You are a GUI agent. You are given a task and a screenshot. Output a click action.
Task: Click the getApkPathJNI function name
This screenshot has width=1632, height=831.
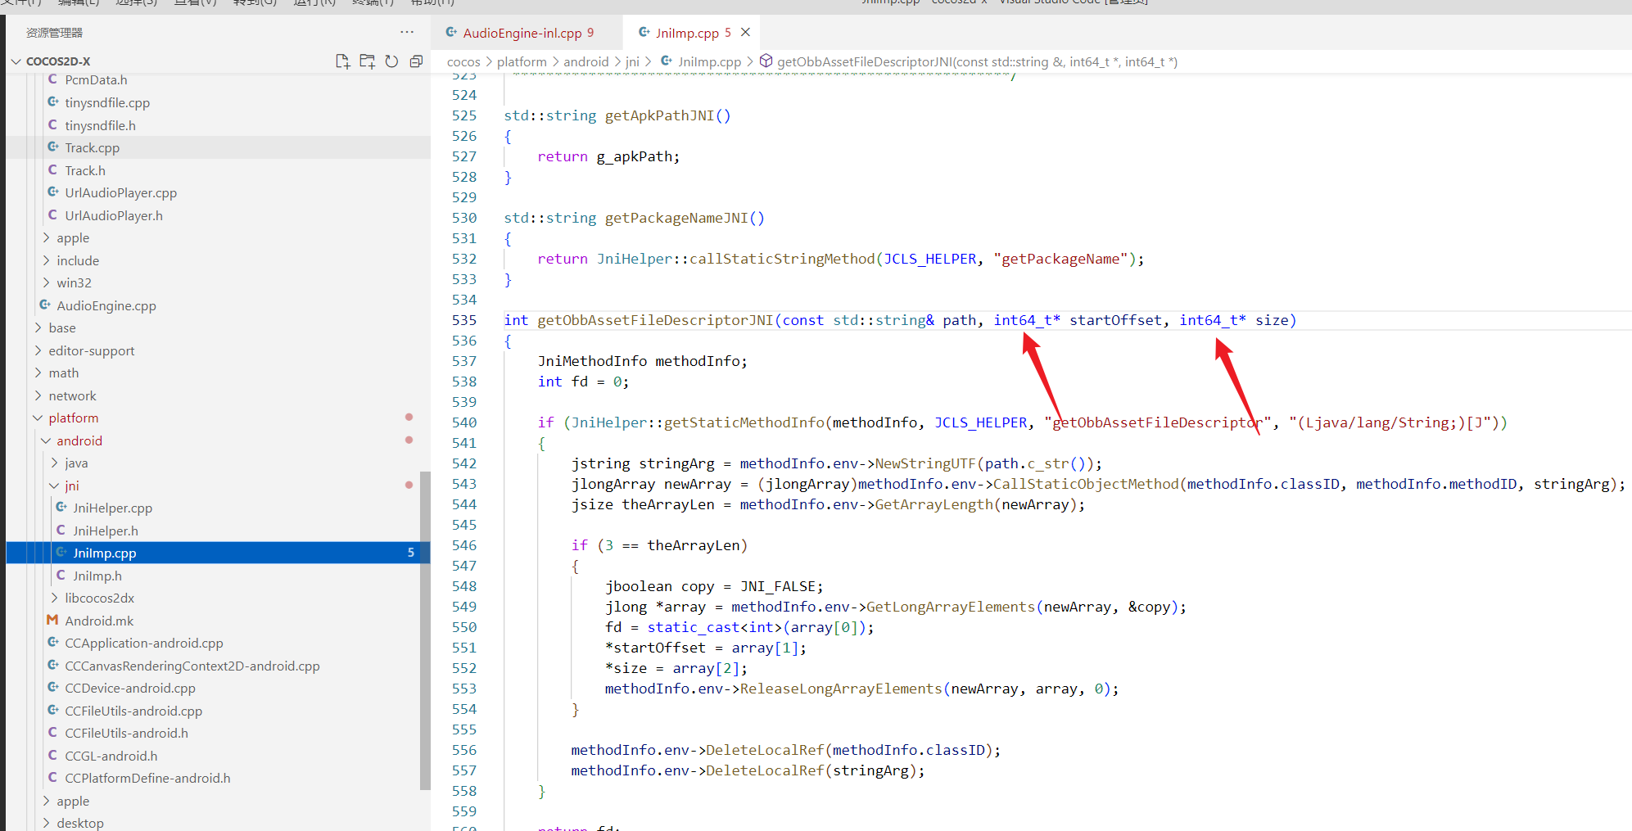[x=660, y=115]
